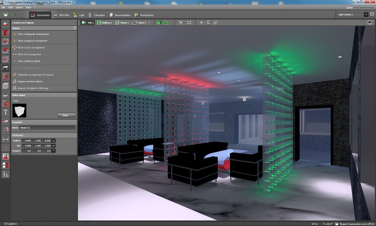Click the Name field containing Object 22
The width and height of the screenshot is (376, 226).
pyautogui.click(x=47, y=128)
